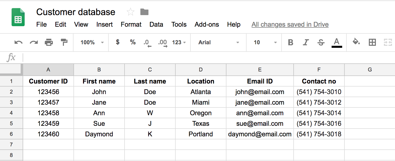This screenshot has height=161, width=395.
Task: Open the Google Sheets home icon
Action: [18, 17]
